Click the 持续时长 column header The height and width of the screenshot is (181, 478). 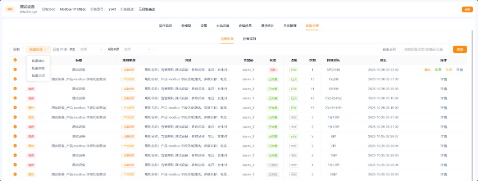[333, 60]
